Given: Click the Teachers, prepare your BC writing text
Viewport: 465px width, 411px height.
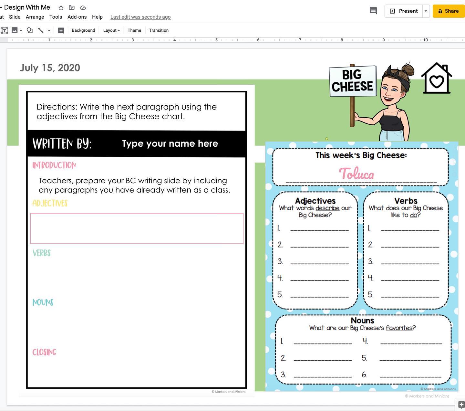Looking at the screenshot, I should click(x=134, y=185).
